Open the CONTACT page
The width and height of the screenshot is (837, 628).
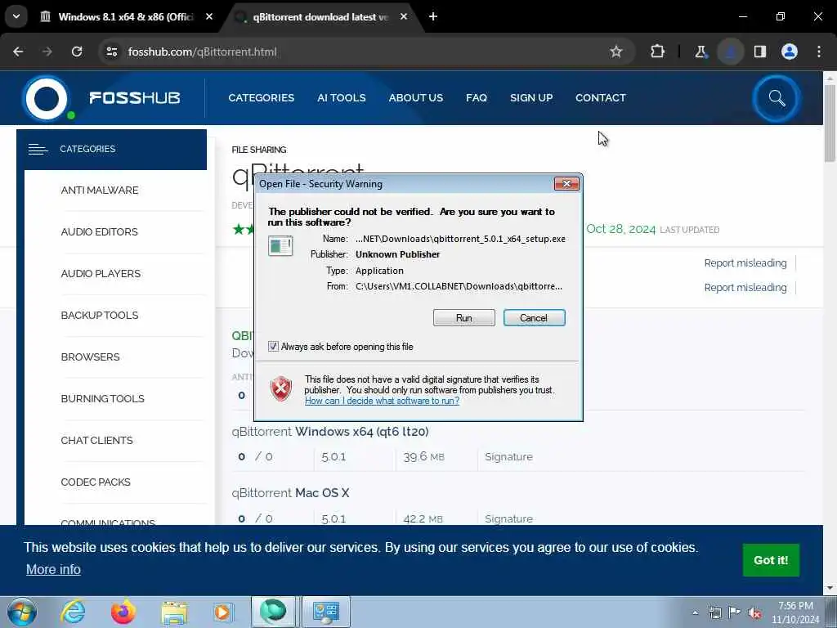point(601,98)
